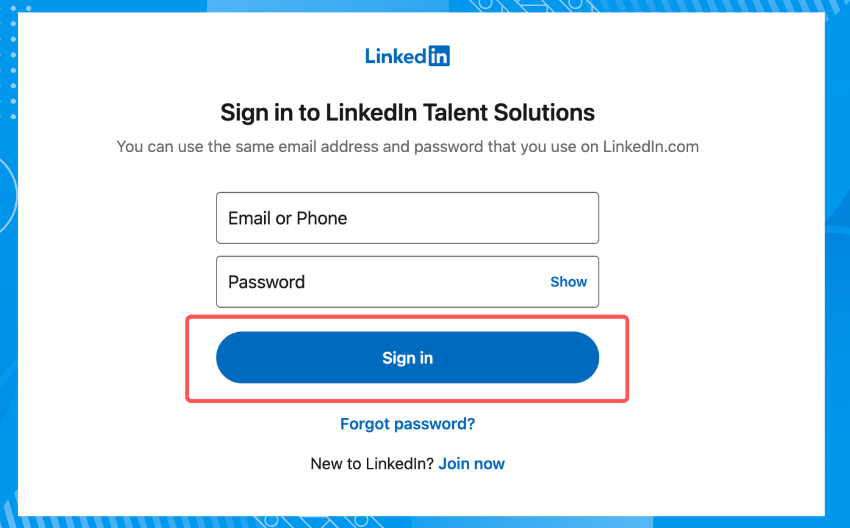Click the blue "in" square of the logo
The image size is (850, 528).
click(x=439, y=56)
